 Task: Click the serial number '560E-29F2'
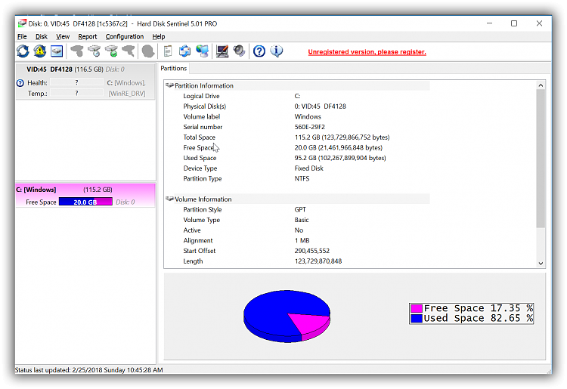(x=309, y=127)
